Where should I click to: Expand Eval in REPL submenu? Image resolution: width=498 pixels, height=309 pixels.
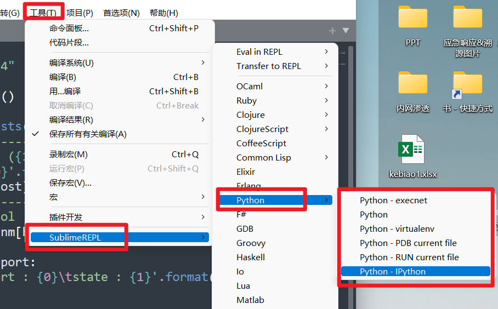point(275,51)
